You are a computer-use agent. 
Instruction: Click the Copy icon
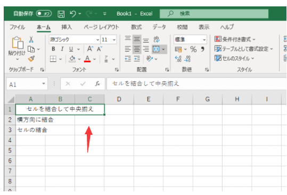click(31, 49)
